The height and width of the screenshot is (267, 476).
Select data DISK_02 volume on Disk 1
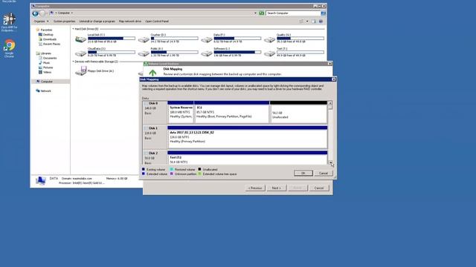(248, 137)
